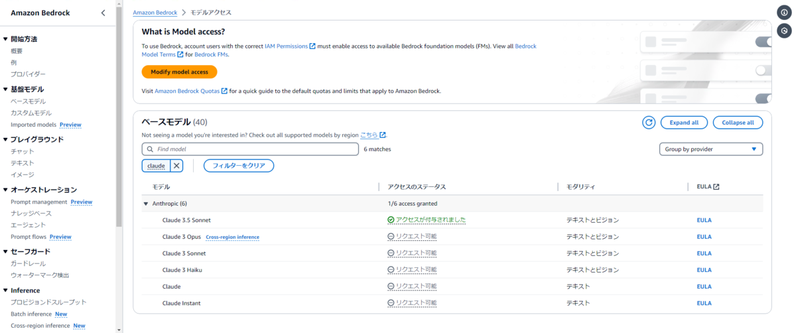This screenshot has height=333, width=796.
Task: Click the Amazon Bedrock breadcrumb link
Action: pos(155,13)
